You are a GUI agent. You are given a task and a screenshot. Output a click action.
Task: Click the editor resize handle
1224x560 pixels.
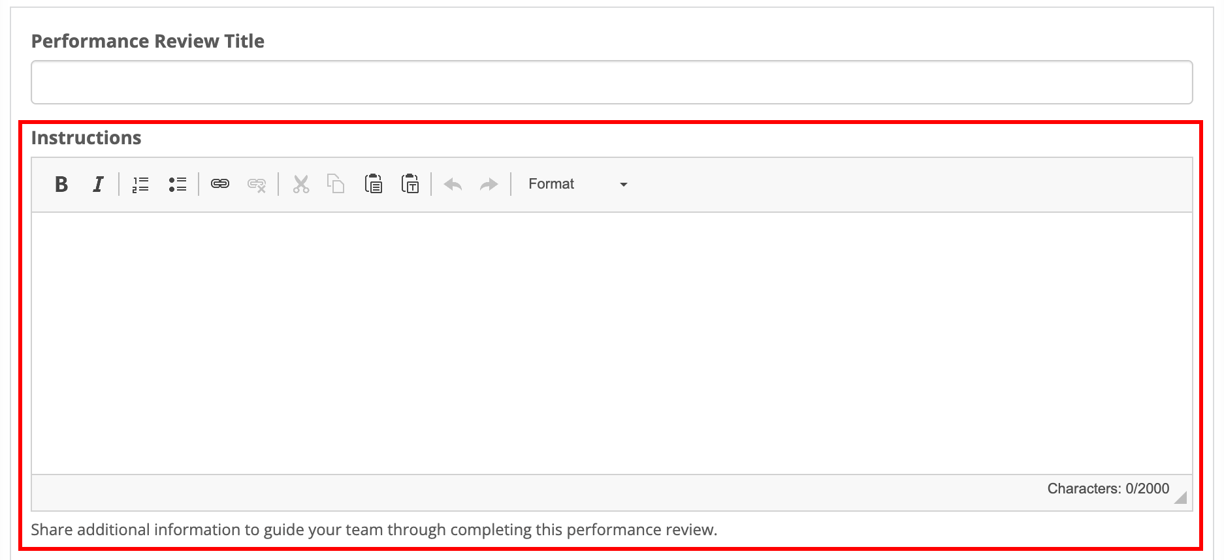tap(1180, 498)
